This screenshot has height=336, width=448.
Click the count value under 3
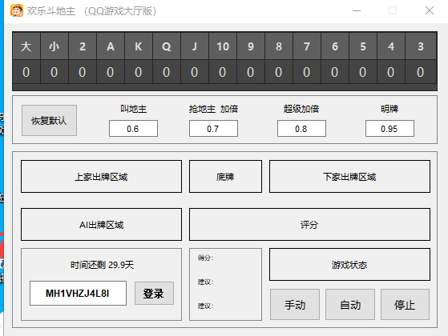click(x=421, y=72)
